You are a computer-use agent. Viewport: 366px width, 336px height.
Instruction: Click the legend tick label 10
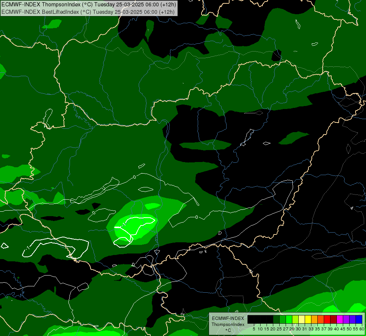260,329
